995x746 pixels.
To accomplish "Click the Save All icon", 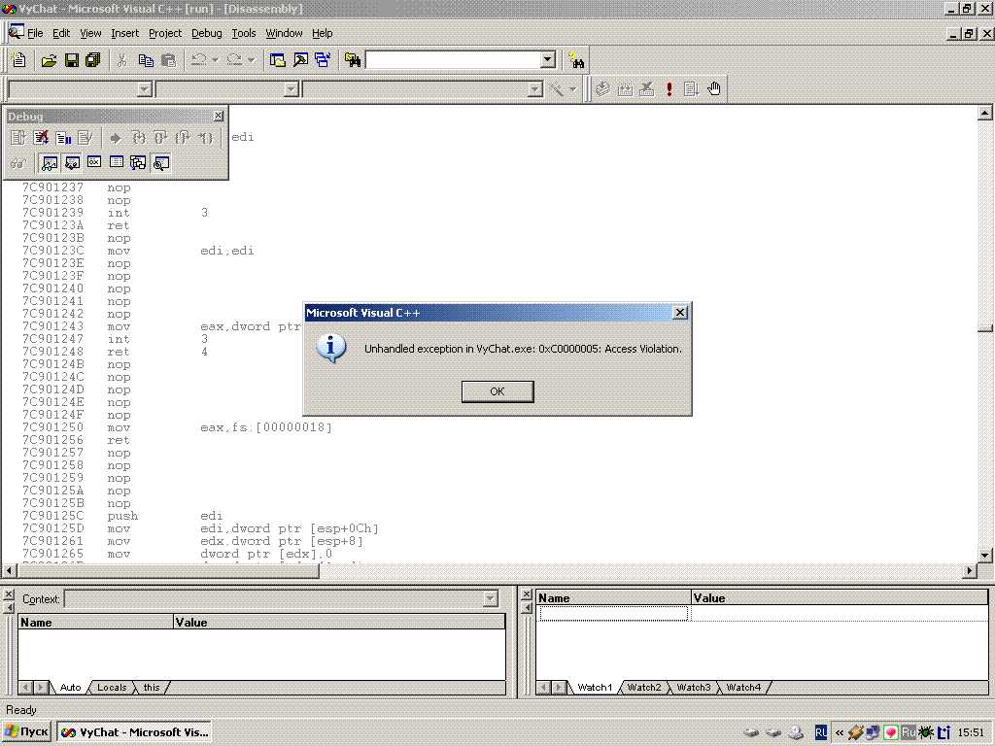I will point(93,60).
